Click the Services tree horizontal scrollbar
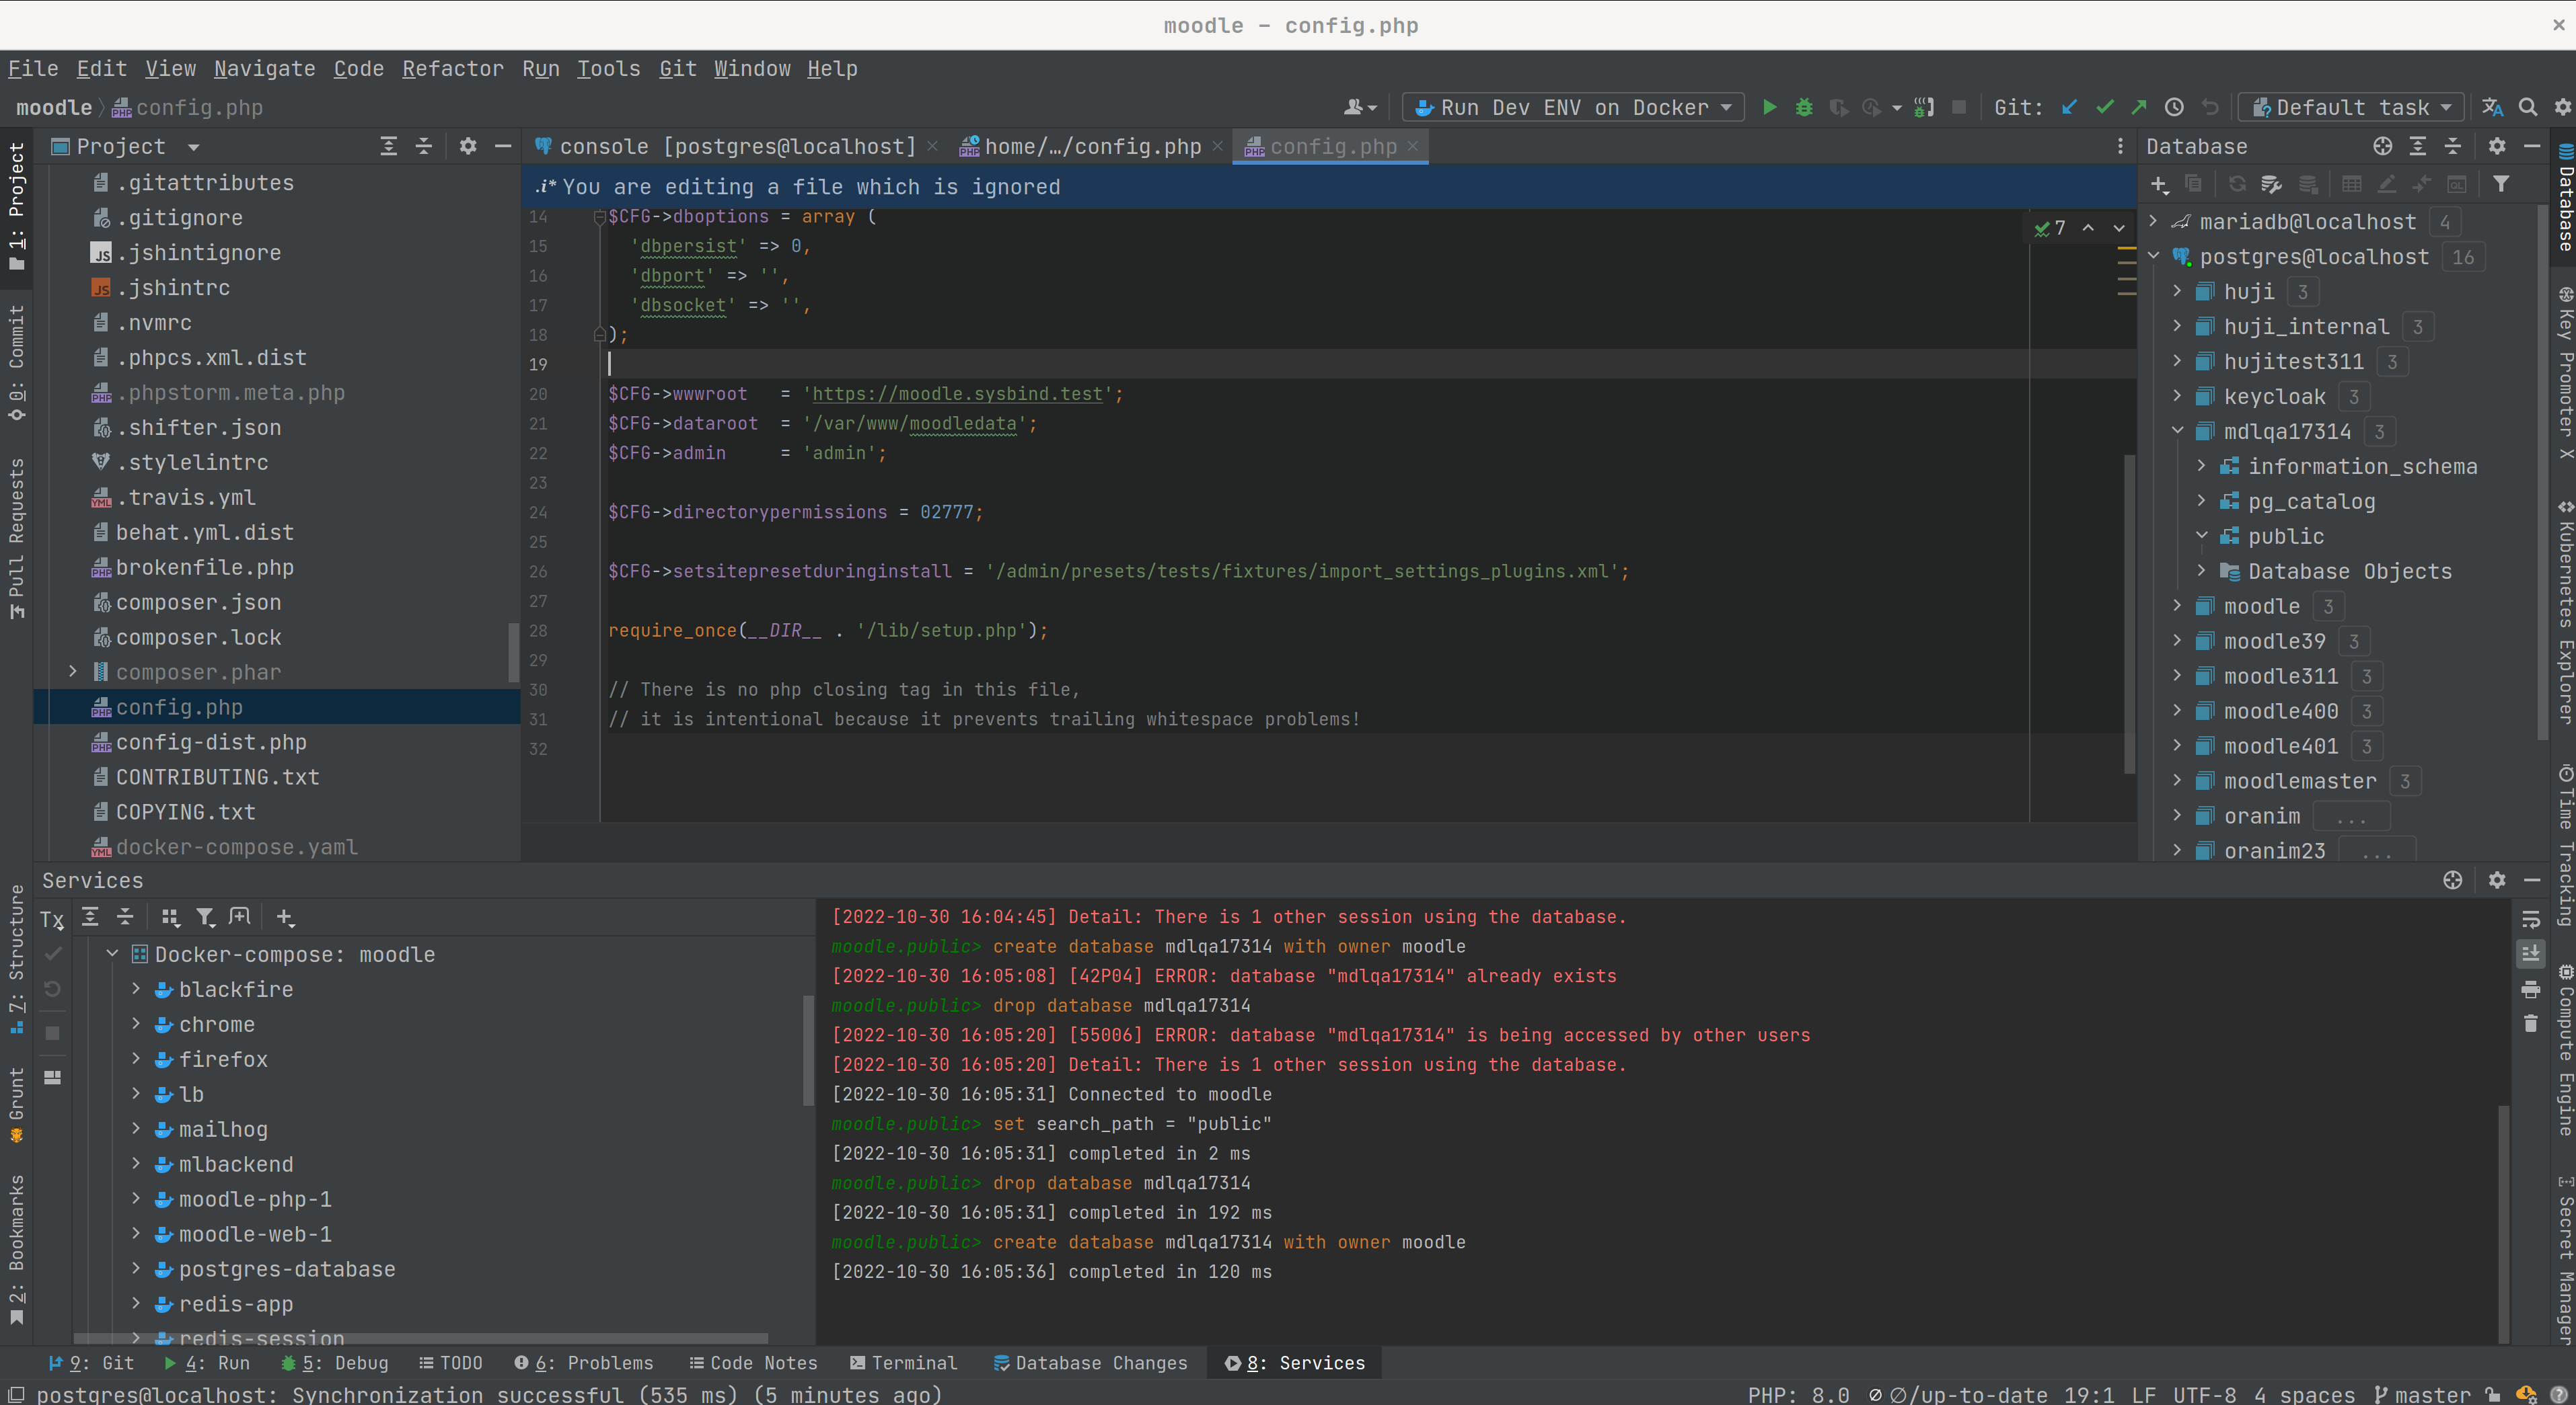2576x1405 pixels. [420, 1337]
